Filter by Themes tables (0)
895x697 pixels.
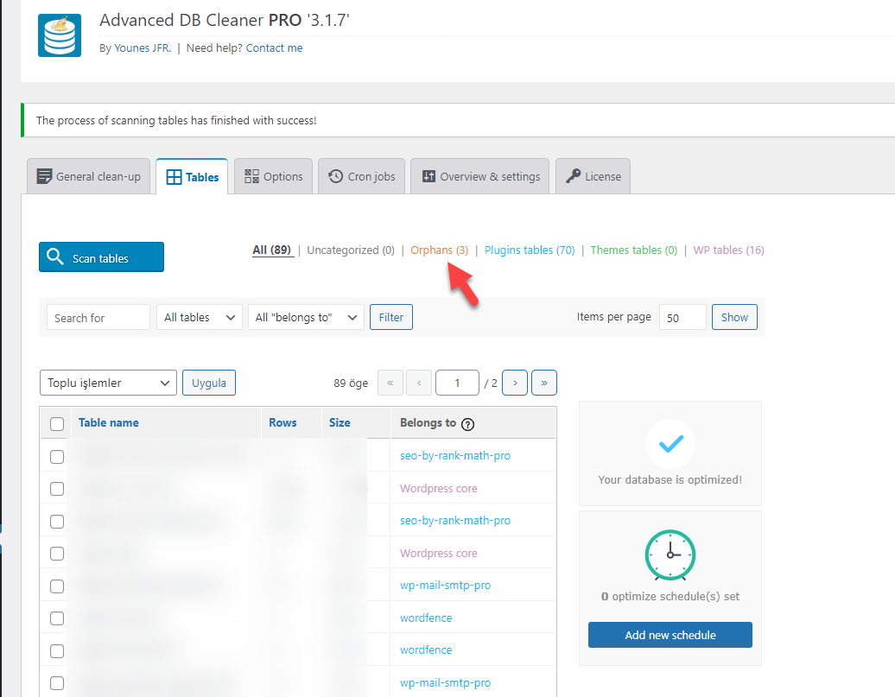coord(633,250)
